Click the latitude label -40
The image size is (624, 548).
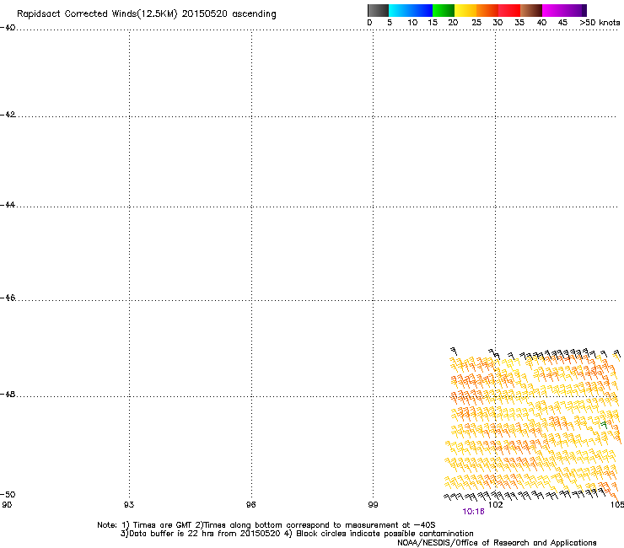(x=8, y=28)
